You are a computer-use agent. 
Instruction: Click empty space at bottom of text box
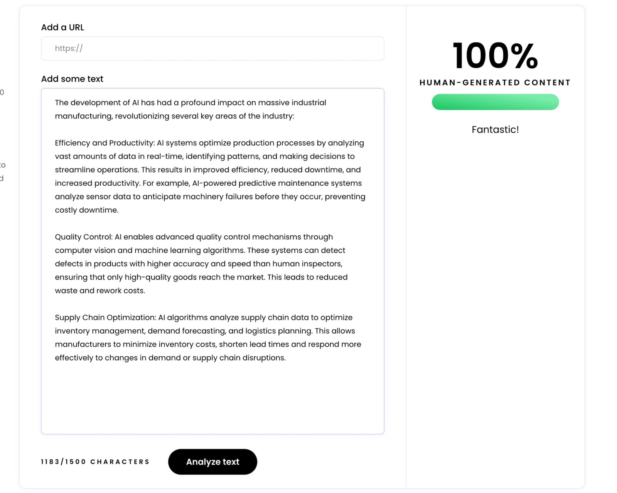(212, 402)
